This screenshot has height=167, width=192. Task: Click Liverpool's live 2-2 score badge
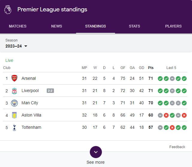point(50,91)
